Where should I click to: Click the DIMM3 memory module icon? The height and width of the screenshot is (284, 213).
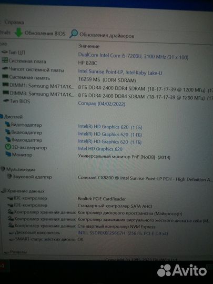[x=6, y=93]
